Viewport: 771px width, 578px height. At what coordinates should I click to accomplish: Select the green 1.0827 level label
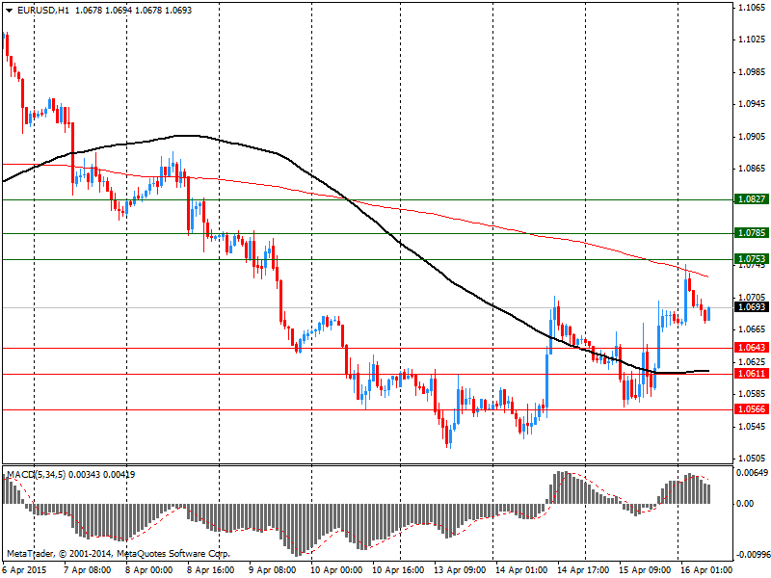click(752, 199)
